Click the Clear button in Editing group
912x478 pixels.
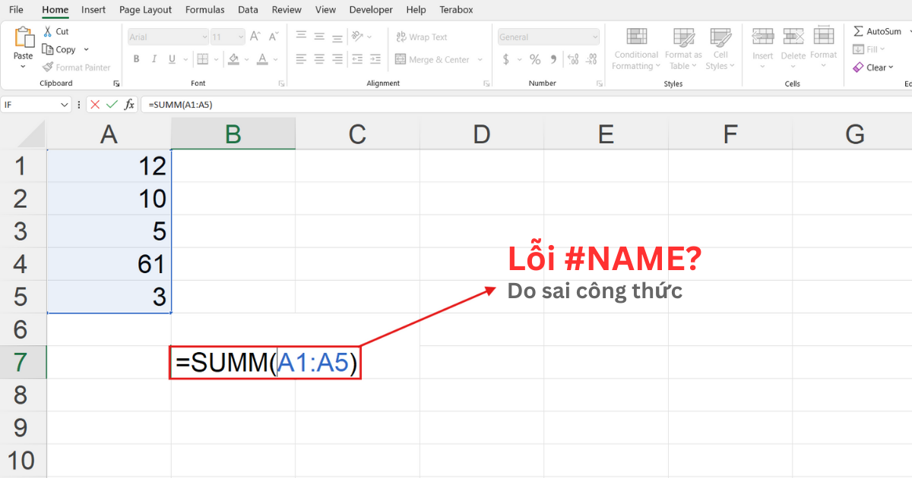(x=872, y=67)
